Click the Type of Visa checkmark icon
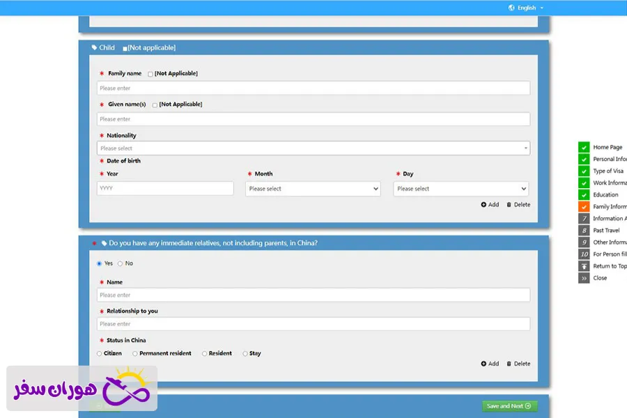 tap(584, 171)
